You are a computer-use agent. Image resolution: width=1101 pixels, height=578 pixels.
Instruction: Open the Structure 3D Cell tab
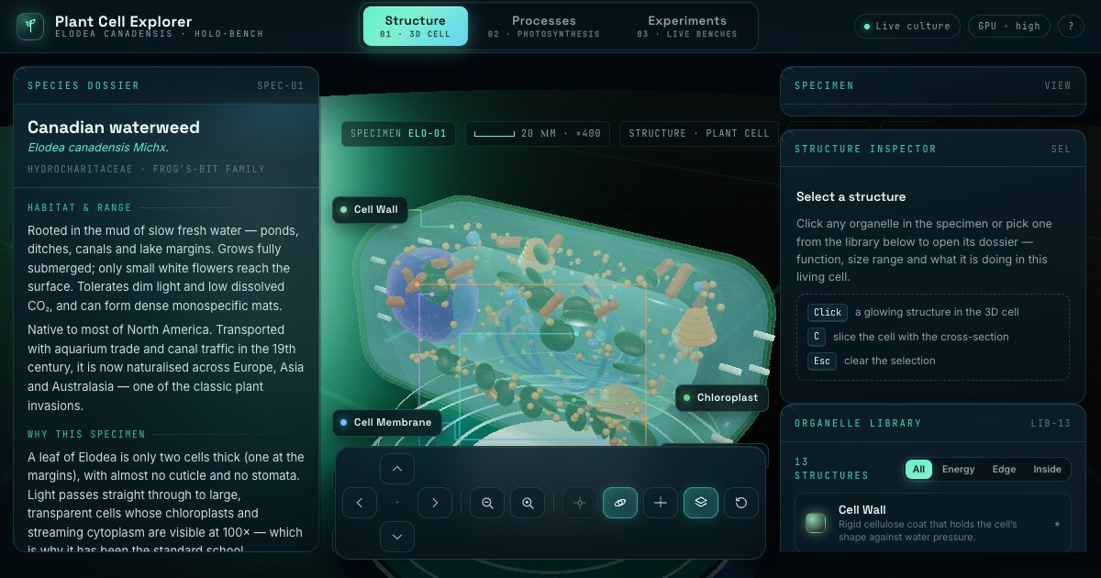[416, 27]
